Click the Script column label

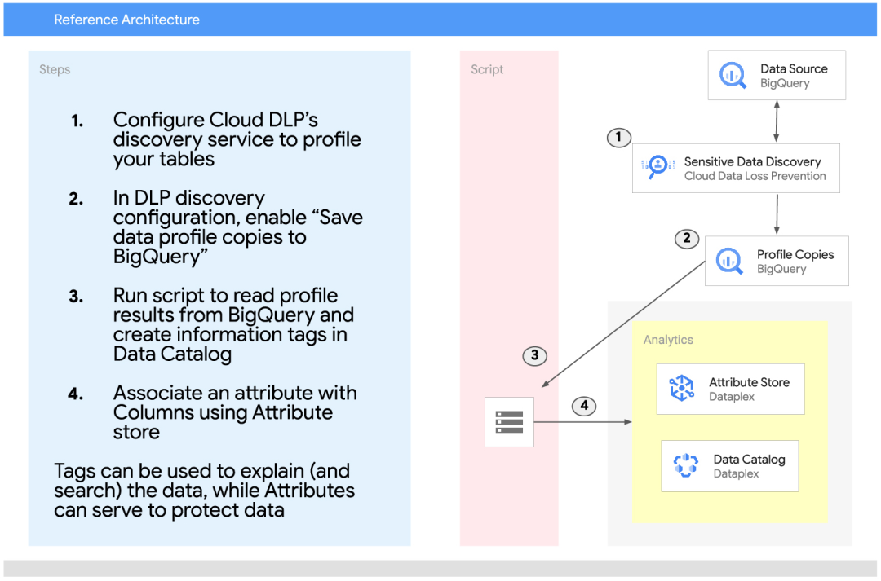(x=487, y=69)
